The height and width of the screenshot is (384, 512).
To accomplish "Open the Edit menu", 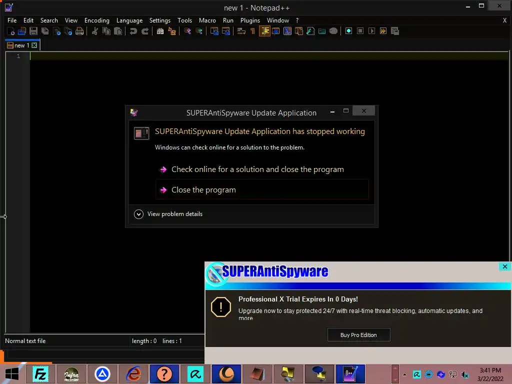I will pos(28,20).
